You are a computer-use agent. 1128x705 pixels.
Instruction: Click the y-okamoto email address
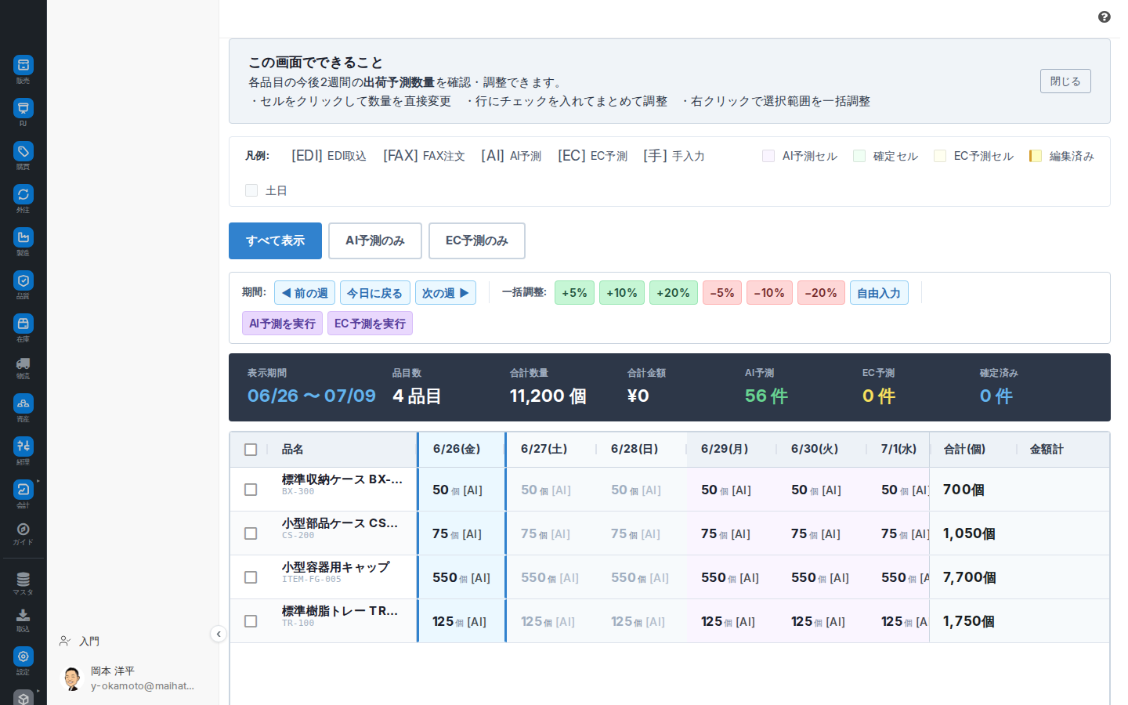[x=143, y=686]
